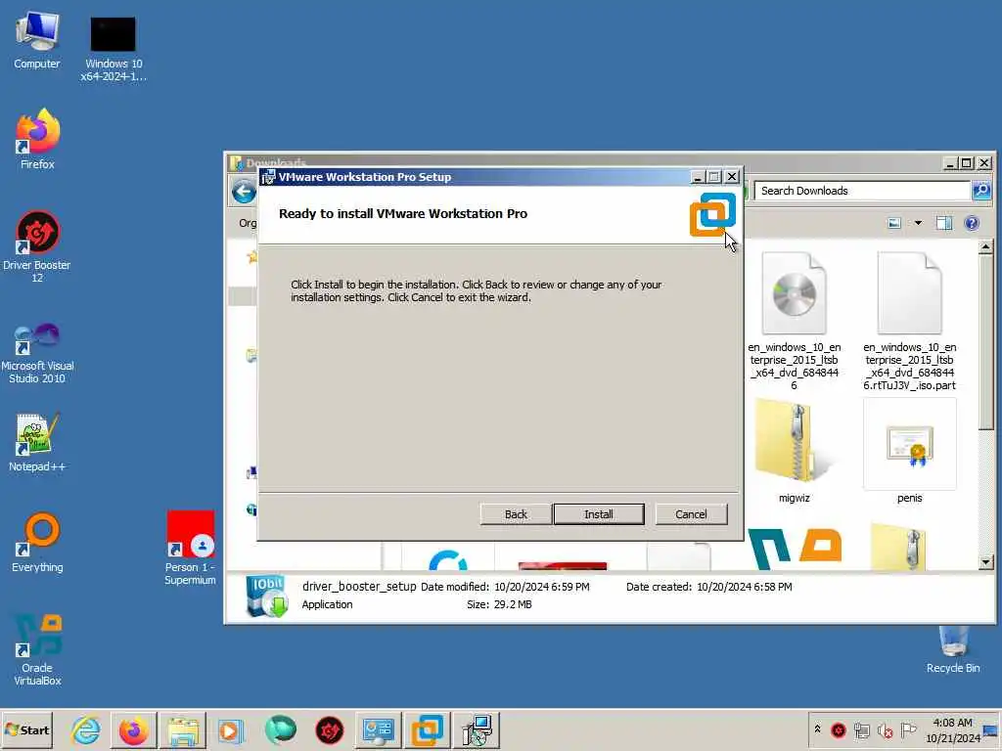The height and width of the screenshot is (751, 1002).
Task: Open Internet Explorer from the taskbar
Action: [x=86, y=729]
